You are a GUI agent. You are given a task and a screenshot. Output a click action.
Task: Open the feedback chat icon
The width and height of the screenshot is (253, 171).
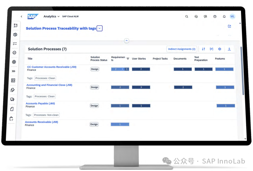click(x=205, y=17)
